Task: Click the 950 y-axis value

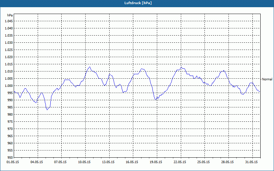Action: point(10,158)
